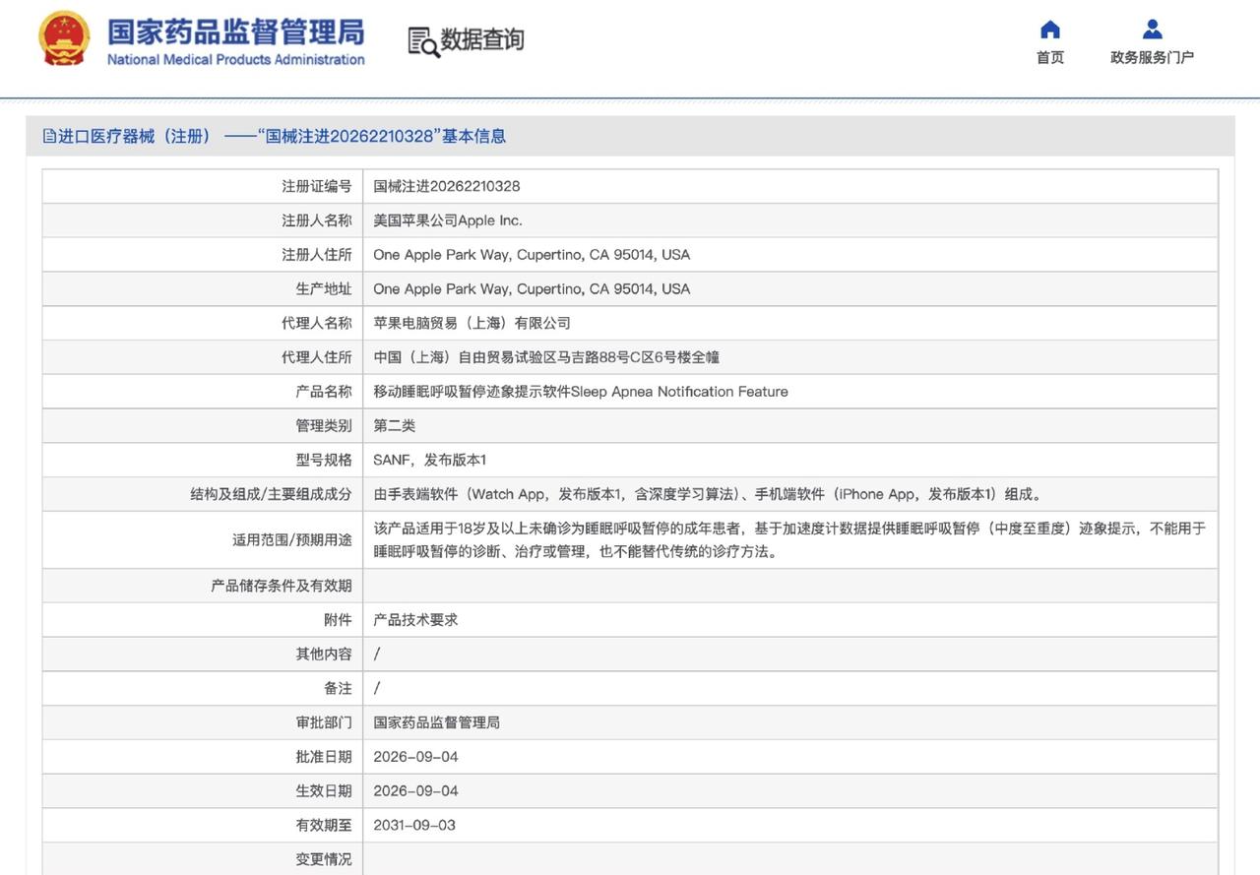Select the 附件 label
Viewport: 1260px width, 875px height.
(338, 620)
